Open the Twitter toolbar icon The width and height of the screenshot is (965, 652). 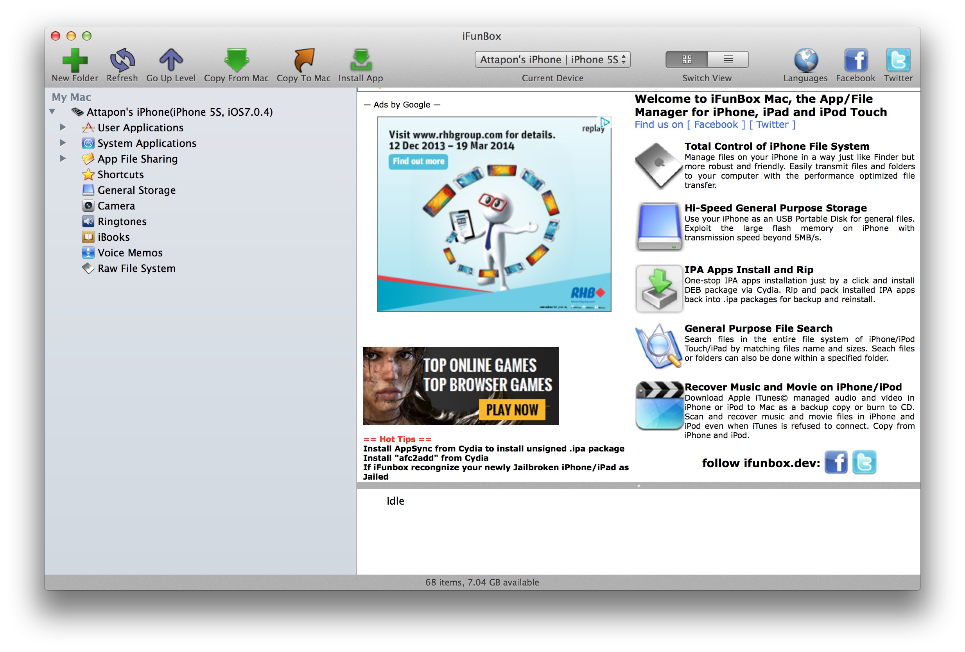[x=898, y=60]
